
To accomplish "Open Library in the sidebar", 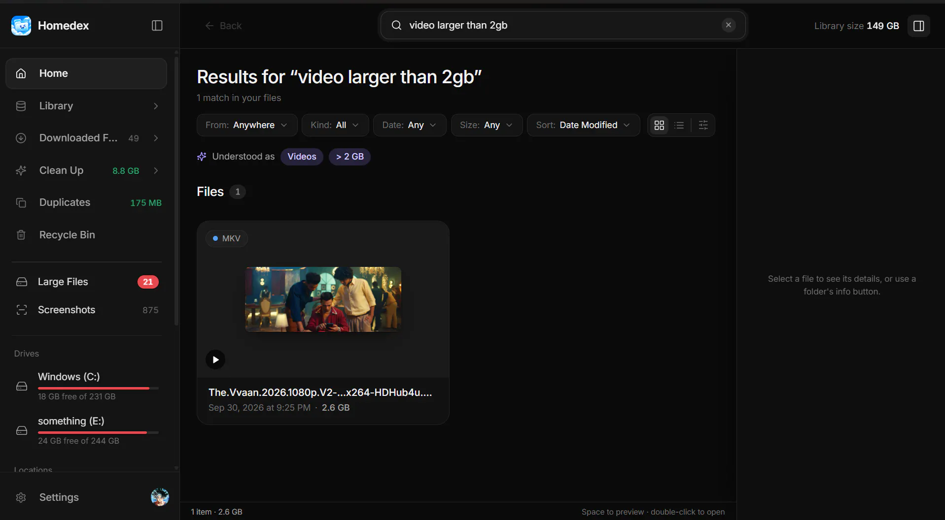I will pos(86,106).
